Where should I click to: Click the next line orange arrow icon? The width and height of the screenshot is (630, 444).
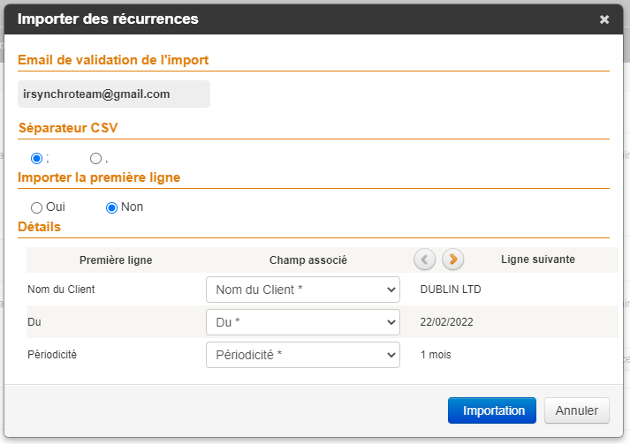[x=452, y=260]
